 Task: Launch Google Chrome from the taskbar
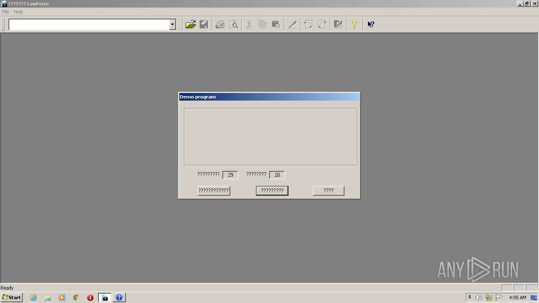(76, 298)
